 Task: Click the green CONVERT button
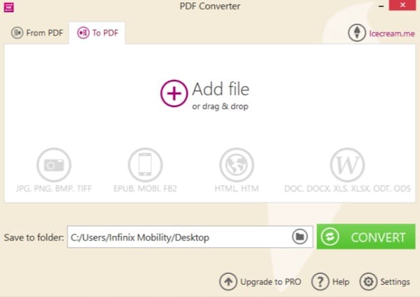point(366,237)
